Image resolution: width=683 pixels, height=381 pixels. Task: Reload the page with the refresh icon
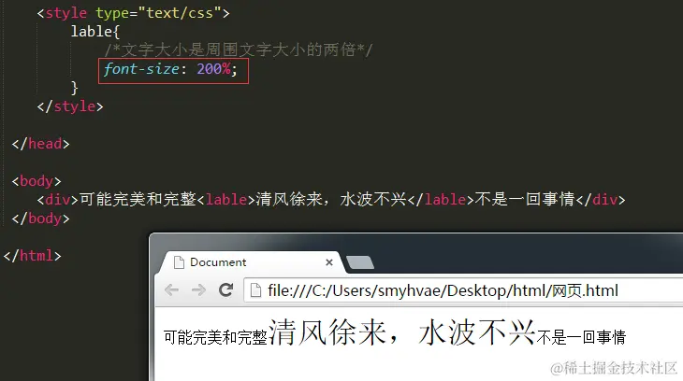[225, 289]
